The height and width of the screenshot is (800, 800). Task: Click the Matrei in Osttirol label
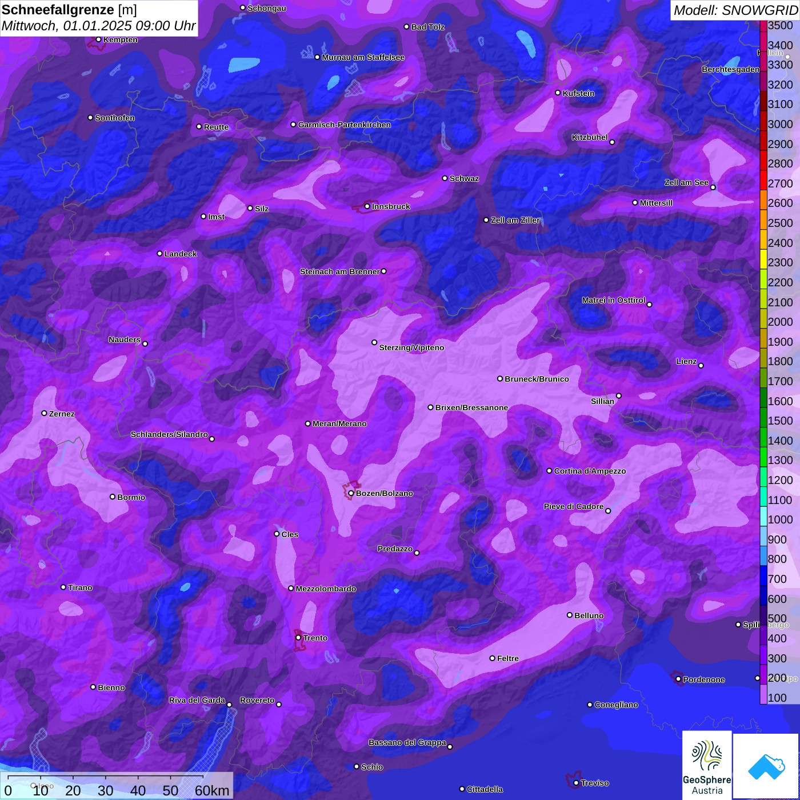[614, 300]
